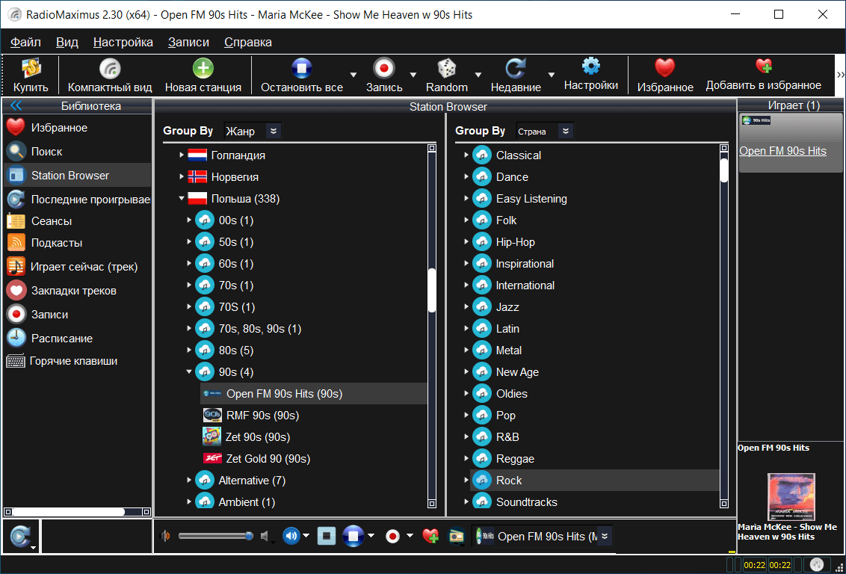This screenshot has height=574, width=846.
Task: Open the Random dropdown arrow in toolbar
Action: 478,75
